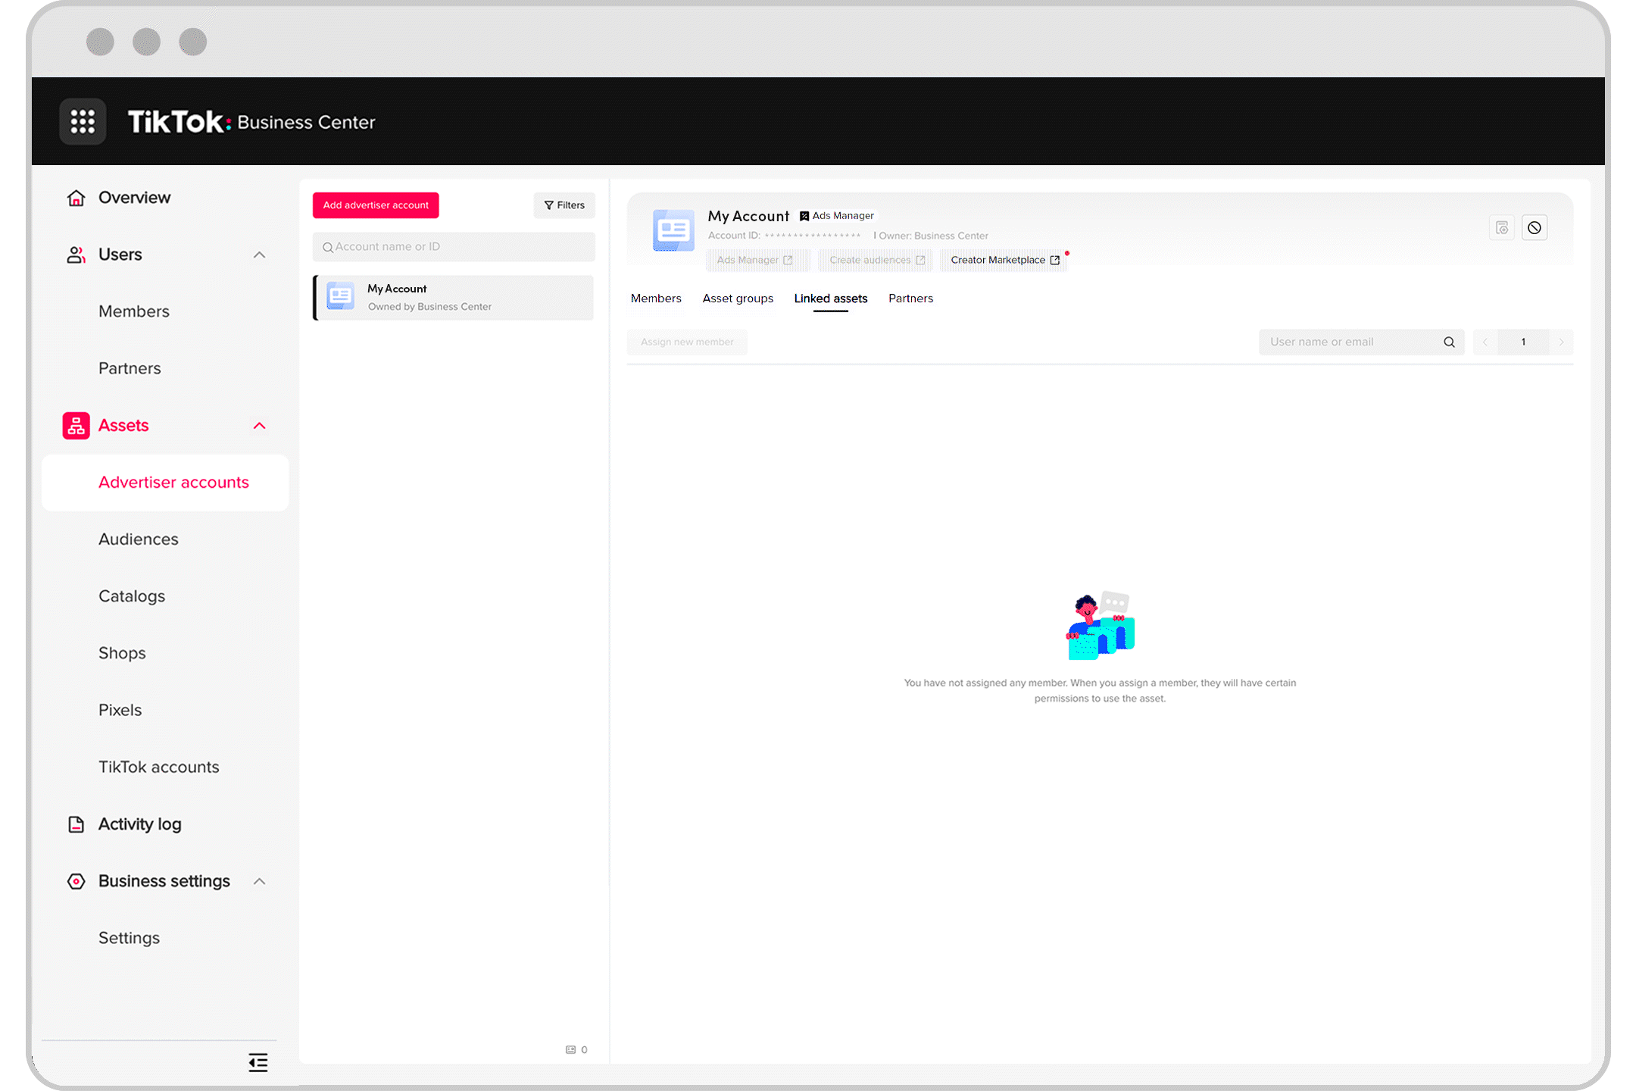The width and height of the screenshot is (1636, 1091).
Task: Click the pagination next arrow
Action: point(1562,342)
